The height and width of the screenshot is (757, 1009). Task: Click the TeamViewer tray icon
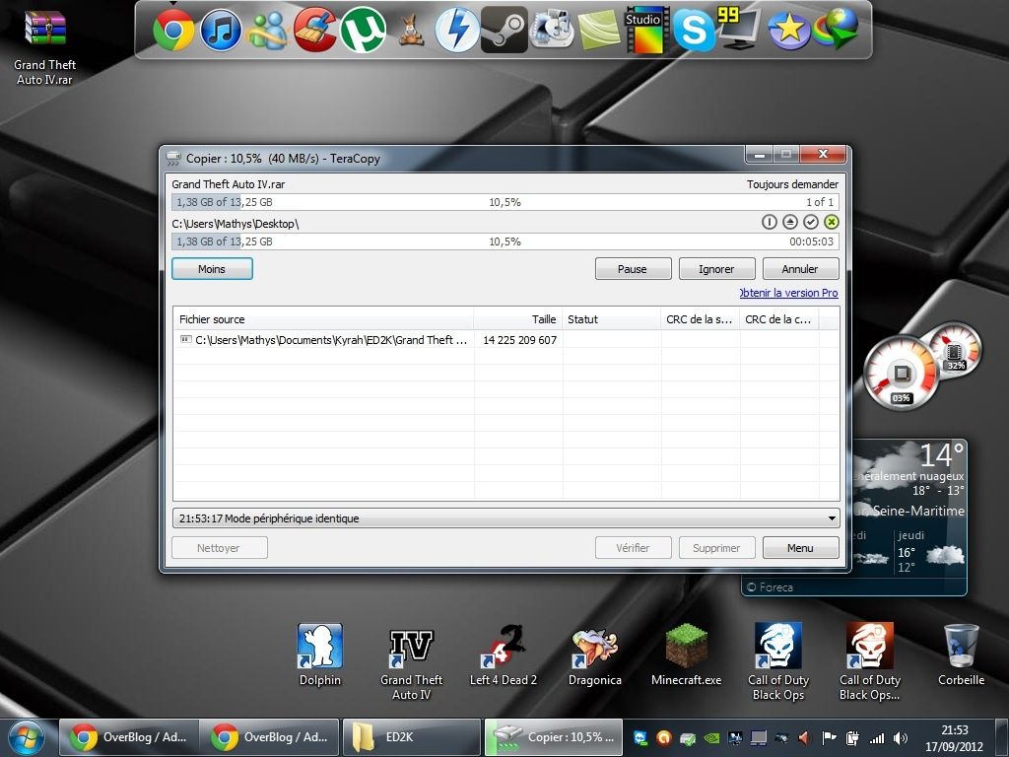click(x=640, y=738)
